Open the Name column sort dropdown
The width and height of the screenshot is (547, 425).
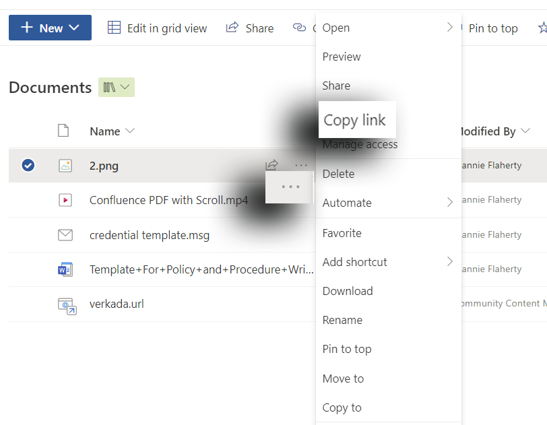(112, 131)
